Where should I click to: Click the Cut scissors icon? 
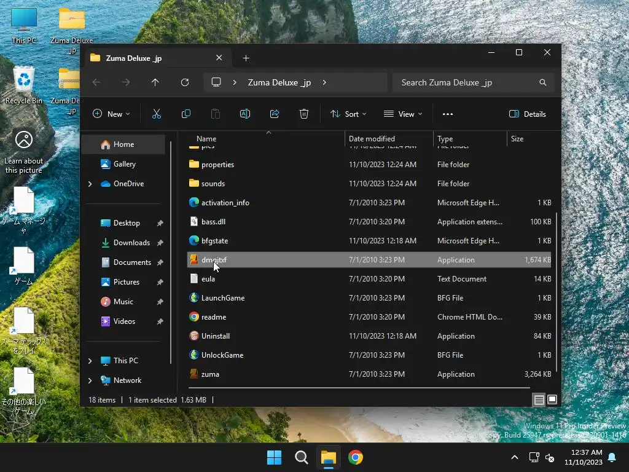[157, 114]
